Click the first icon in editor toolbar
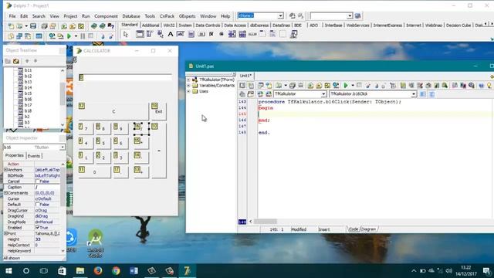 [x=242, y=86]
